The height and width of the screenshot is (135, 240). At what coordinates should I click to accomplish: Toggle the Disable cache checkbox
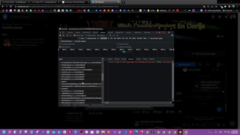coord(86,35)
